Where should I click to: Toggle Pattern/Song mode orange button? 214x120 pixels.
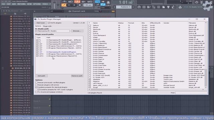click(x=64, y=5)
